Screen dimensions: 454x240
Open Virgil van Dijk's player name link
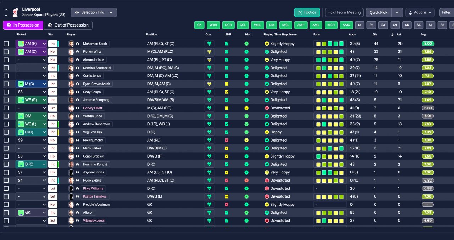pos(92,132)
